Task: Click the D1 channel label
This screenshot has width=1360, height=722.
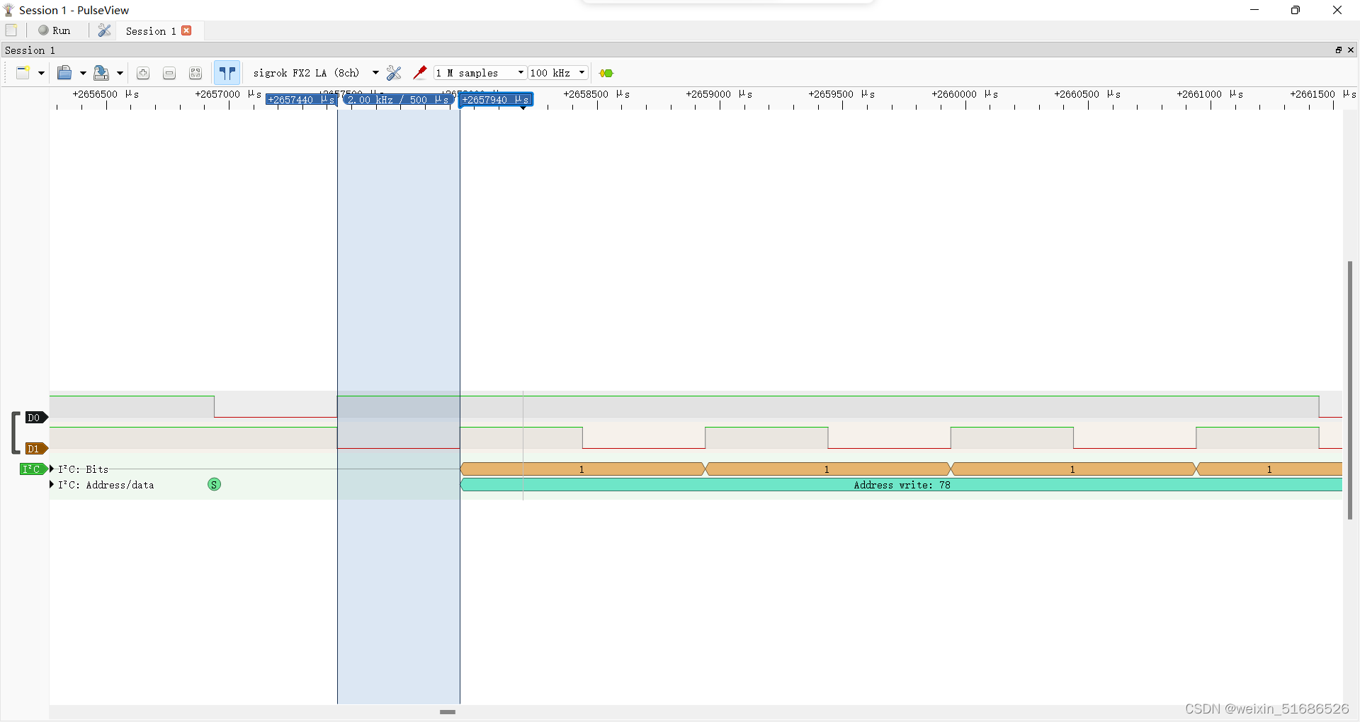Action: (36, 449)
